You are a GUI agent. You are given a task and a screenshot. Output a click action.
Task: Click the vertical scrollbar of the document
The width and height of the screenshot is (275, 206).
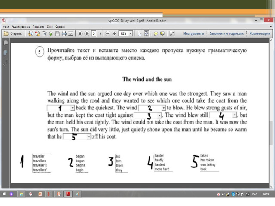(271, 133)
